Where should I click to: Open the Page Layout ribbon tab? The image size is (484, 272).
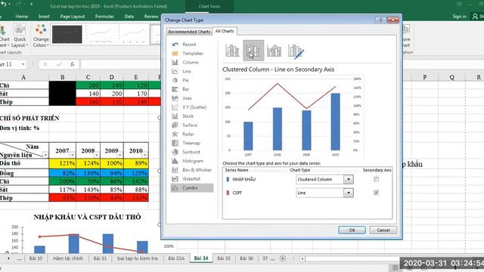pos(73,17)
